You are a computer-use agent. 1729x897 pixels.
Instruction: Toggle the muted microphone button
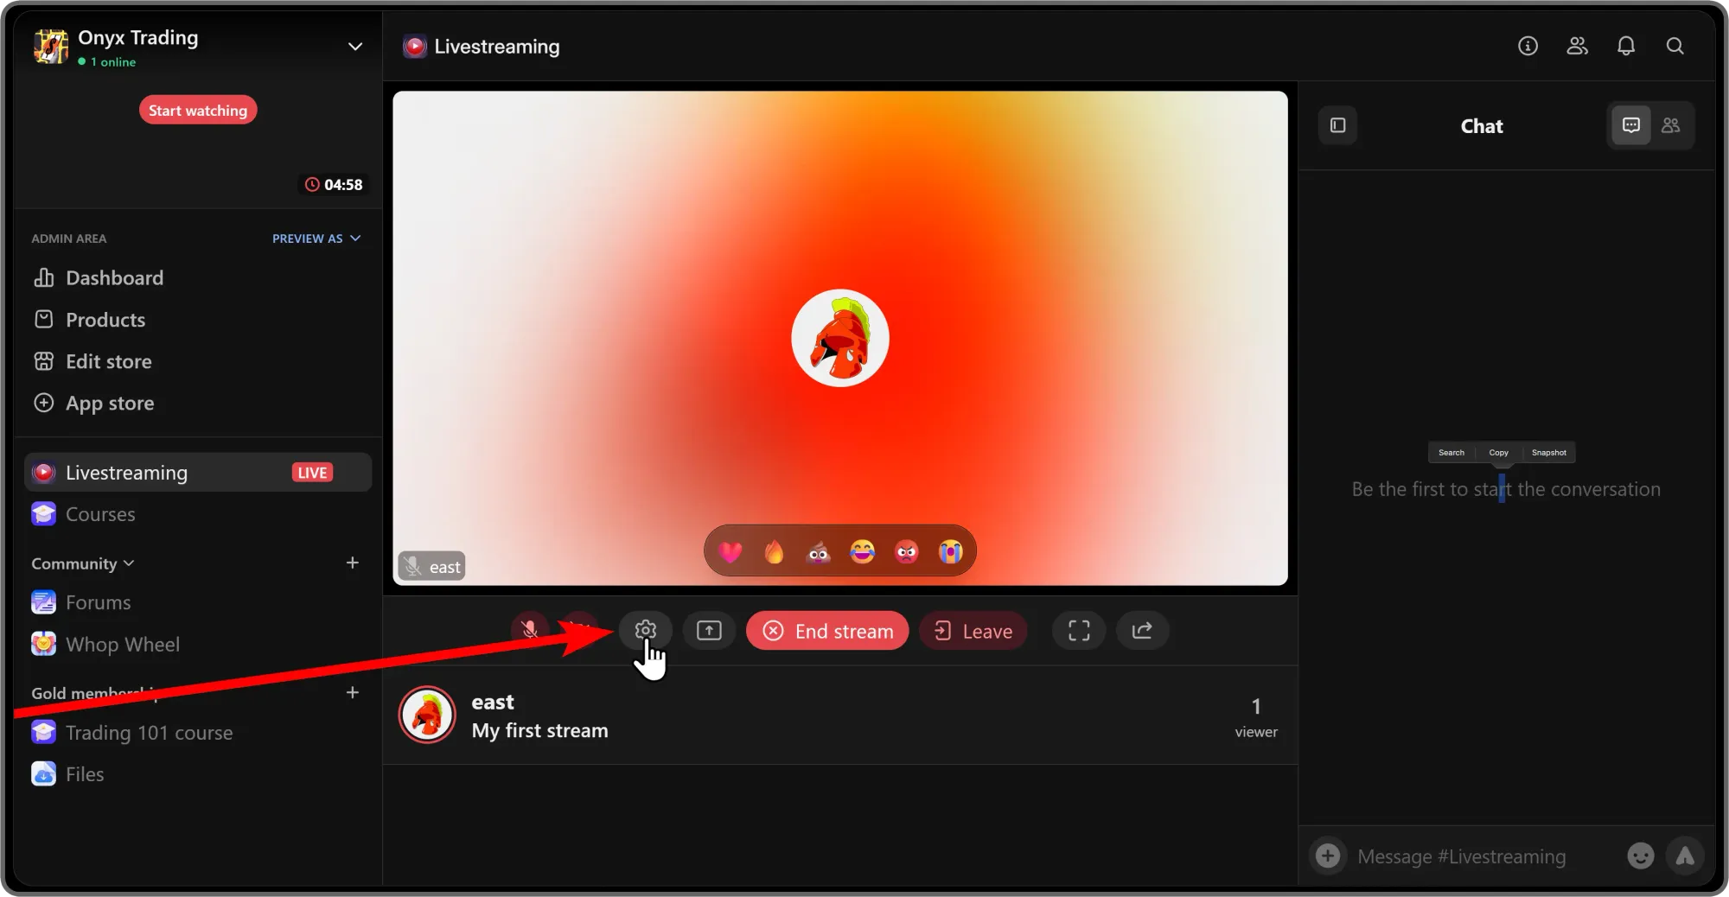point(530,630)
